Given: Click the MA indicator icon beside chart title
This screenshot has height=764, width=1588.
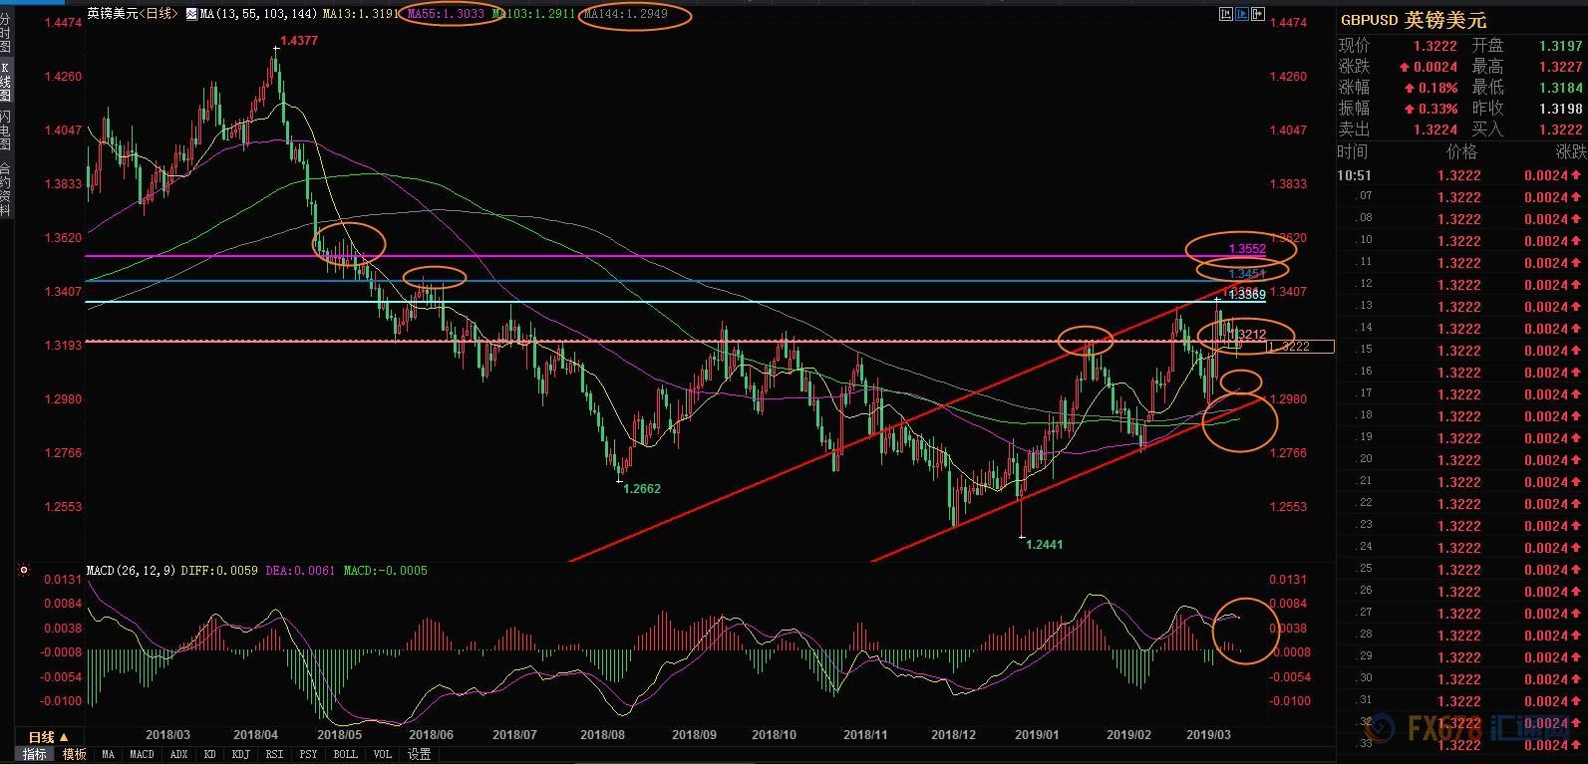Looking at the screenshot, I should click(192, 14).
